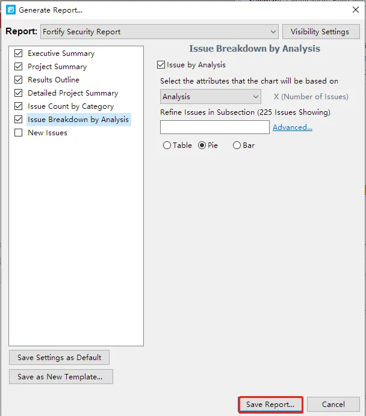Click Save as New Template button

tap(61, 377)
